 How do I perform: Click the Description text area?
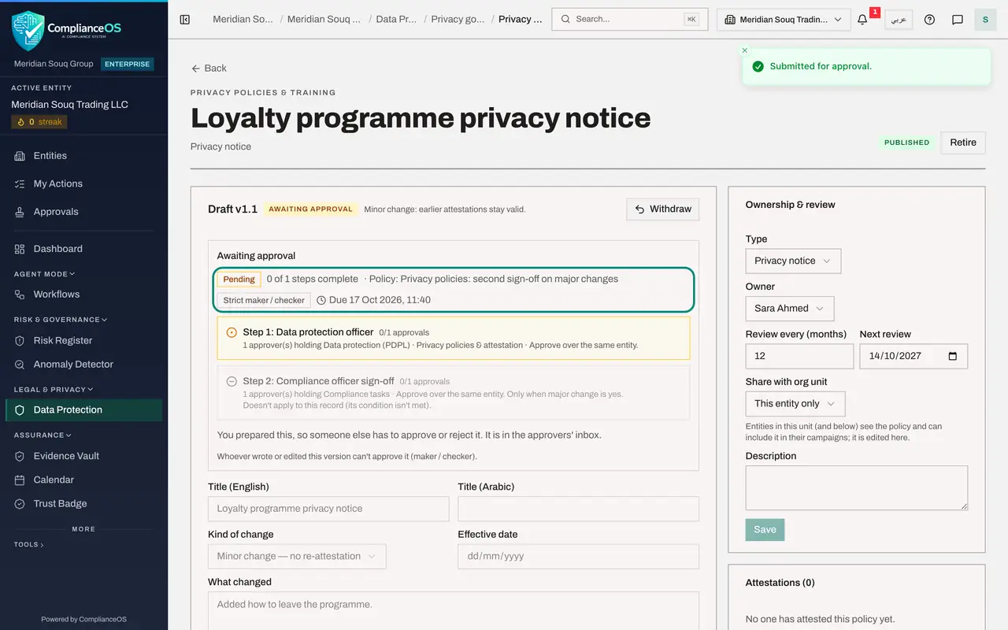click(857, 487)
